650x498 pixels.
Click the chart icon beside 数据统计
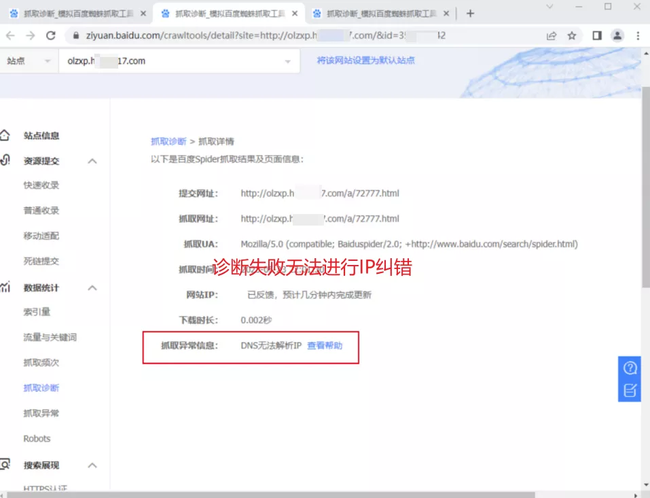(5, 287)
